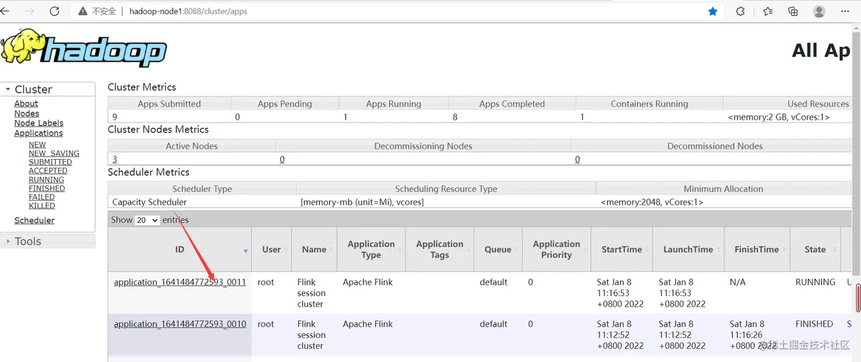Click the Apps Submitted header cell
Image resolution: width=861 pixels, height=362 pixels.
(x=169, y=104)
